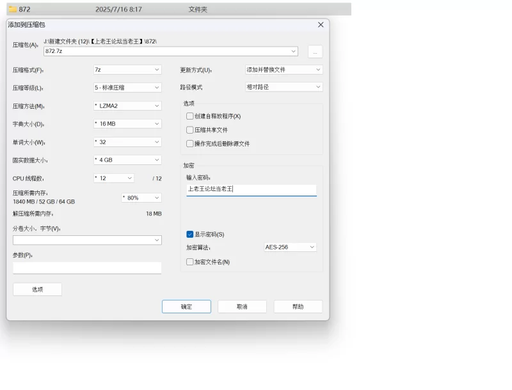
Task: Open the 单词大小 32 dropdown
Action: [127, 142]
